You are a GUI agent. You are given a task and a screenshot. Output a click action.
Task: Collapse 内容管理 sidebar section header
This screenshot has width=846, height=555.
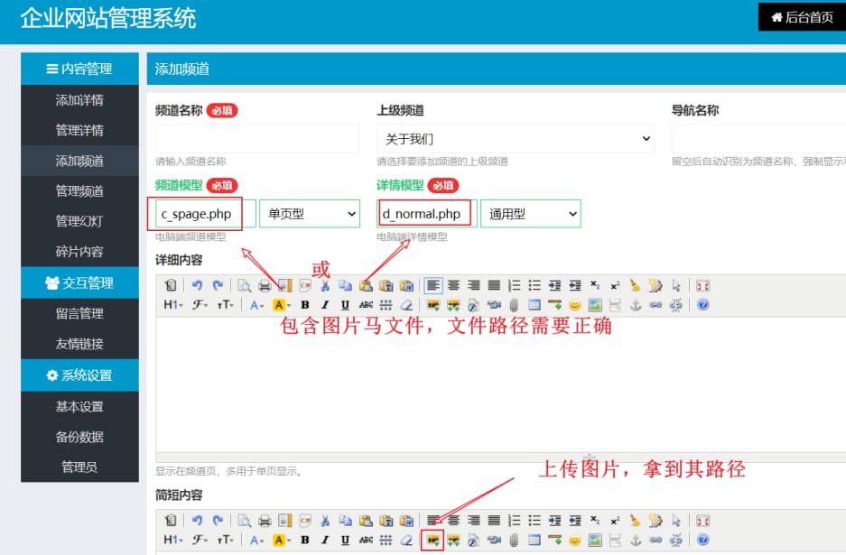point(79,69)
